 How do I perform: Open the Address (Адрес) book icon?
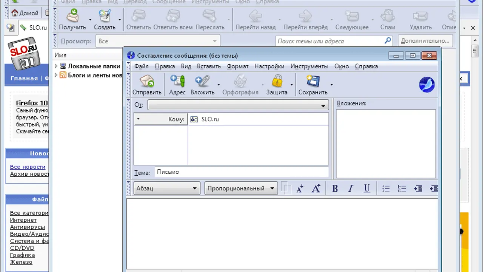[x=177, y=84]
